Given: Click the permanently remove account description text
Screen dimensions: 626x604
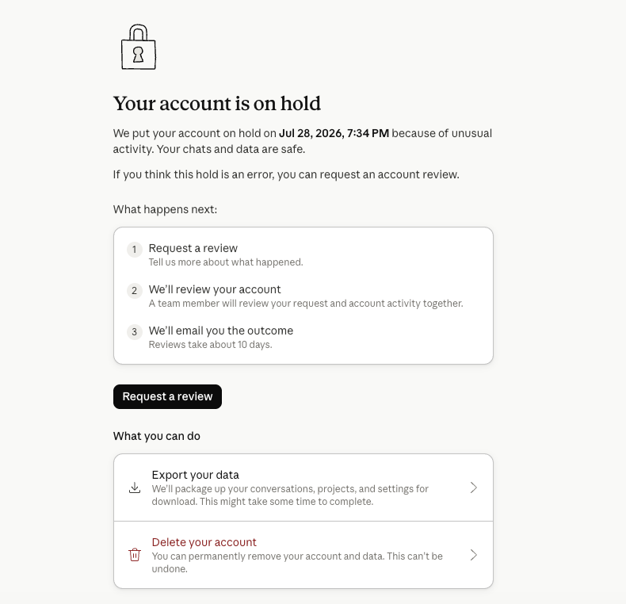Looking at the screenshot, I should click(x=297, y=563).
